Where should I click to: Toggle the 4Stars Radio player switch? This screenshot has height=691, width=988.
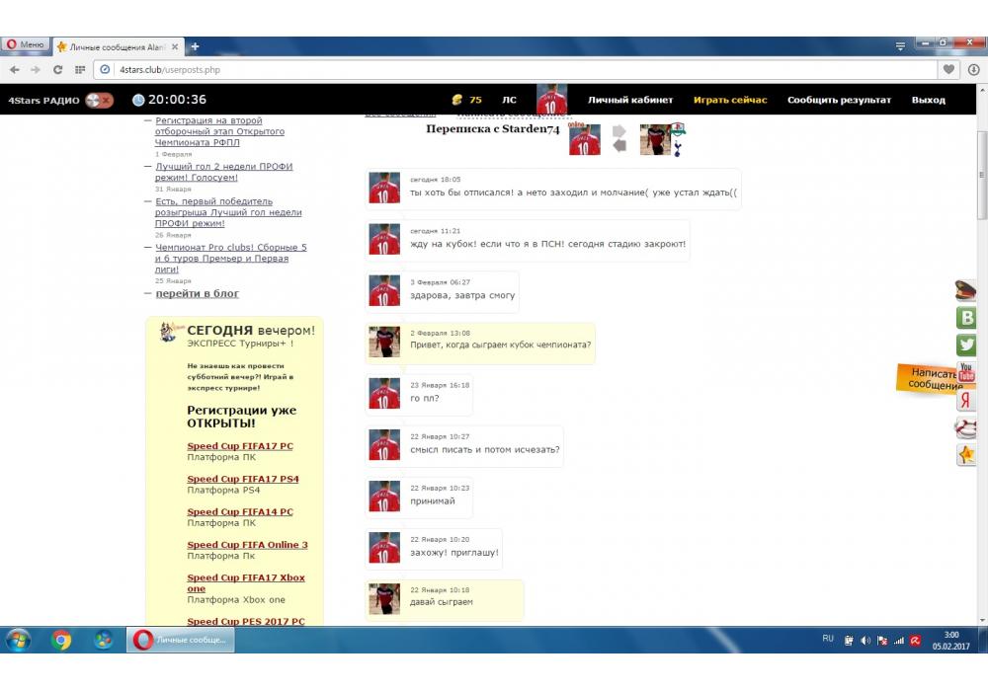point(99,100)
